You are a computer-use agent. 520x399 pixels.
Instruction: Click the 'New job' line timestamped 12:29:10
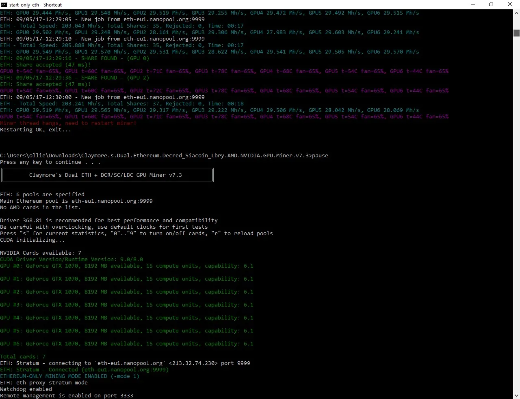[x=102, y=39]
